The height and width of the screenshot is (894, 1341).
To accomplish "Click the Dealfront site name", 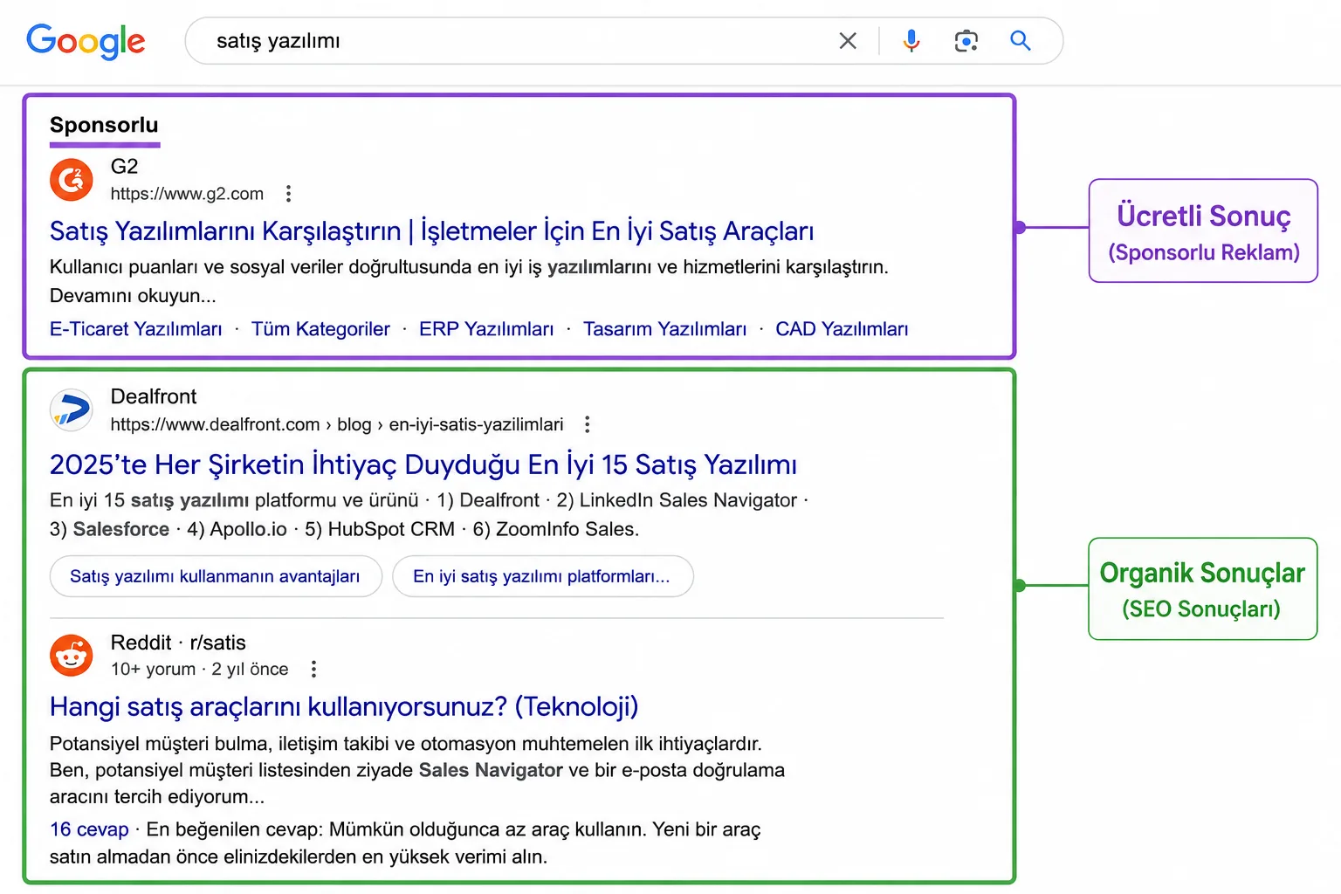I will pos(154,396).
